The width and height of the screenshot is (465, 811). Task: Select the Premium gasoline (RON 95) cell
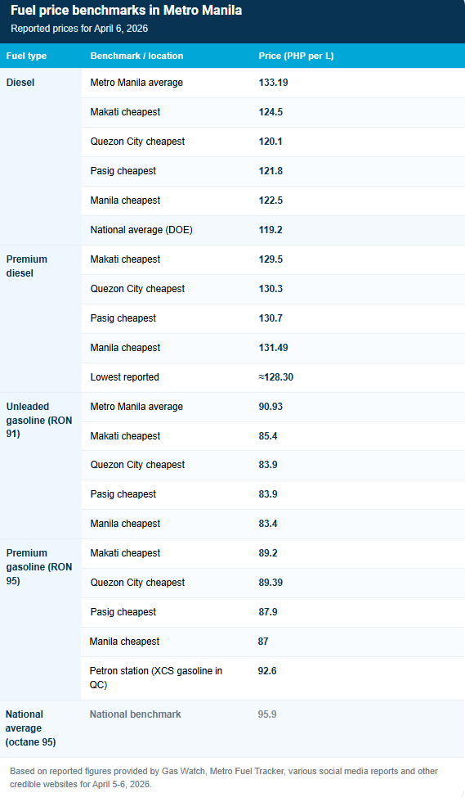tap(41, 620)
